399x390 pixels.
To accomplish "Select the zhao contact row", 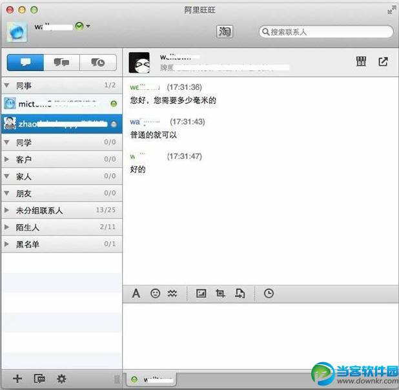I will click(x=61, y=124).
